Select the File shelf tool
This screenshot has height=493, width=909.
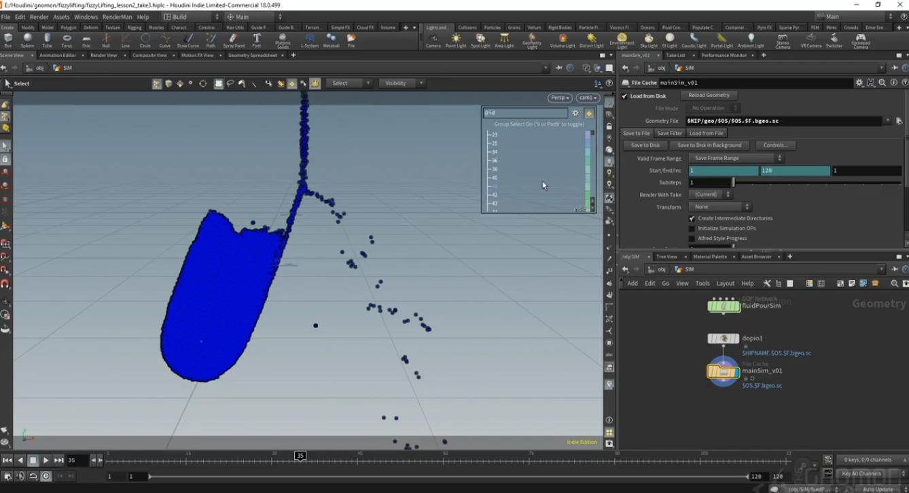(351, 41)
